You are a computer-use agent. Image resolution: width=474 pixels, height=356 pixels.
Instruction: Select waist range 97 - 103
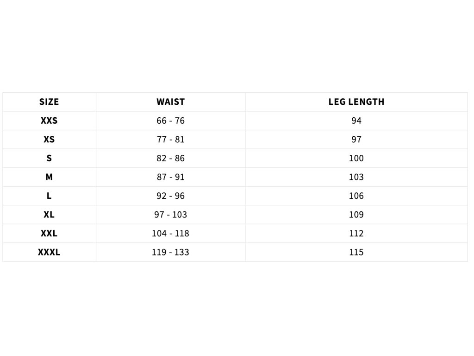pyautogui.click(x=170, y=215)
